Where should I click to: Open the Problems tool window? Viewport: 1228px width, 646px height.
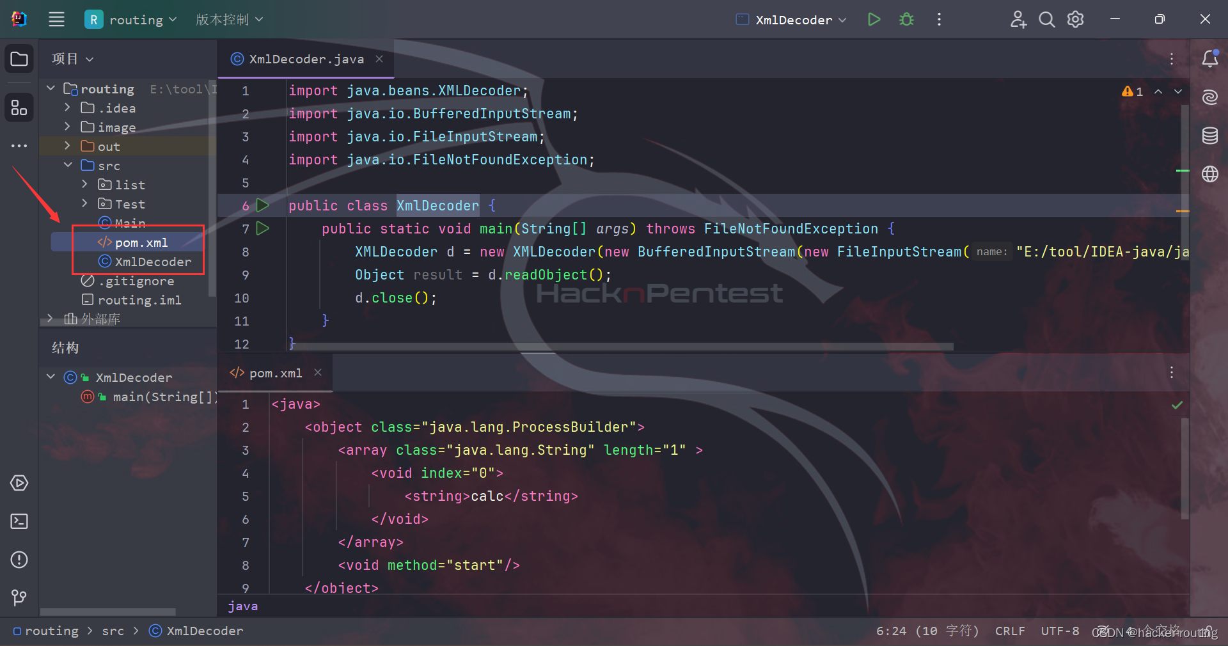(19, 560)
